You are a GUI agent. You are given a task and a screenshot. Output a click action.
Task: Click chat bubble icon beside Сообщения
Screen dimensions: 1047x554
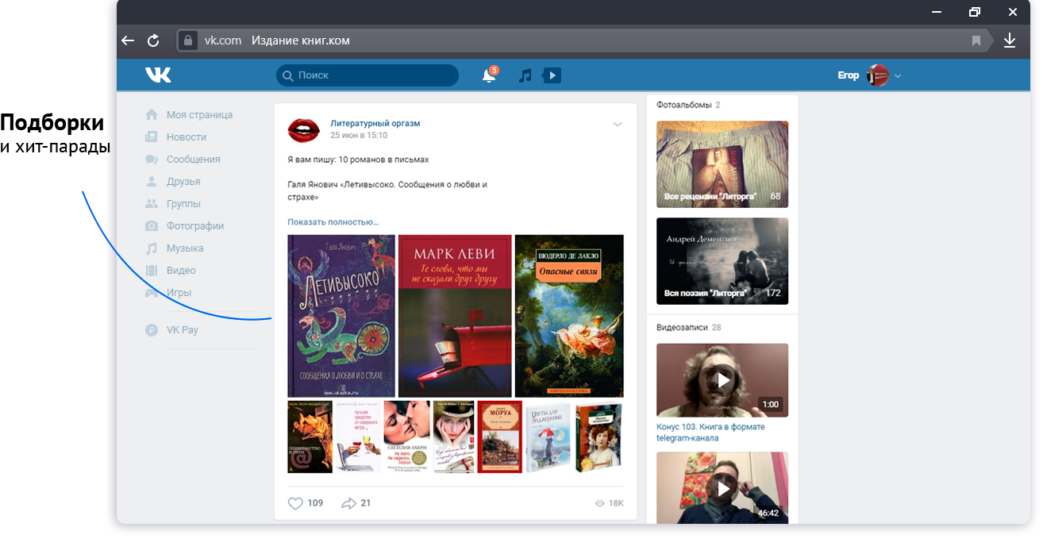(152, 160)
